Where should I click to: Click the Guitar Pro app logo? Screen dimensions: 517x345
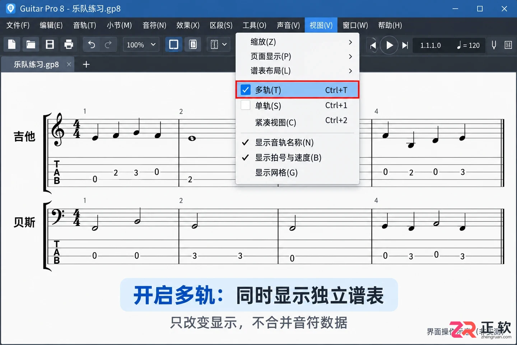pyautogui.click(x=11, y=8)
